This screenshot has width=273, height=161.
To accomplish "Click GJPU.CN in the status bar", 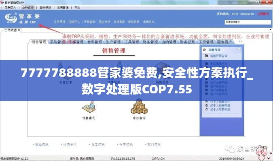I will click(158, 159).
